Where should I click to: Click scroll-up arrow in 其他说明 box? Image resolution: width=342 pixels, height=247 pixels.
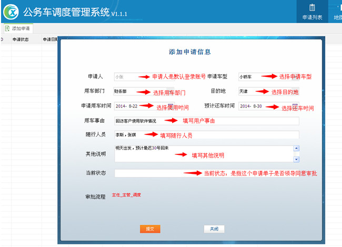[296, 148]
